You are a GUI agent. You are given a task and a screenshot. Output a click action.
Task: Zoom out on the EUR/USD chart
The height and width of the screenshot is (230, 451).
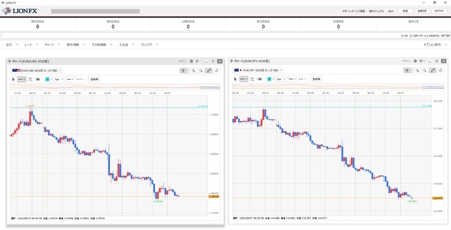coord(201,71)
